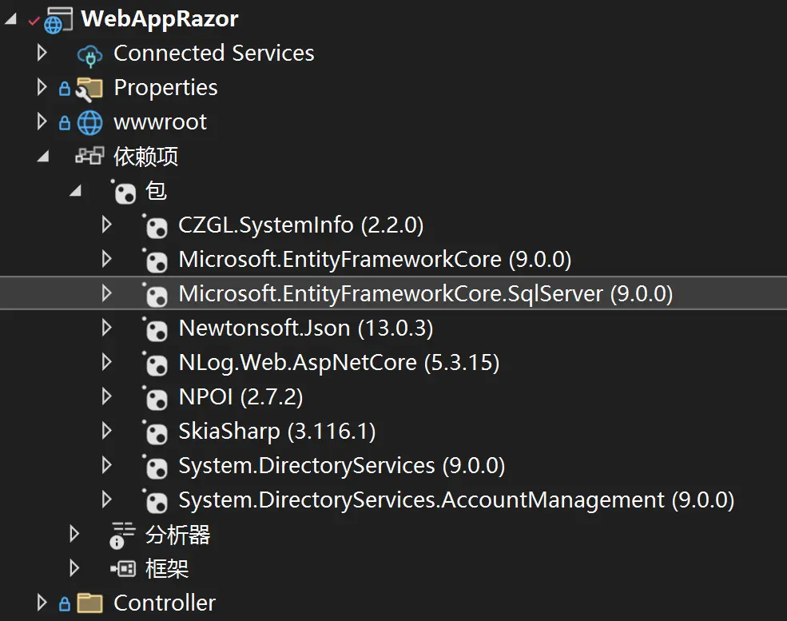Select NLog.Web.AspNetCore (5.3.15) text
The width and height of the screenshot is (787, 621).
tap(340, 363)
